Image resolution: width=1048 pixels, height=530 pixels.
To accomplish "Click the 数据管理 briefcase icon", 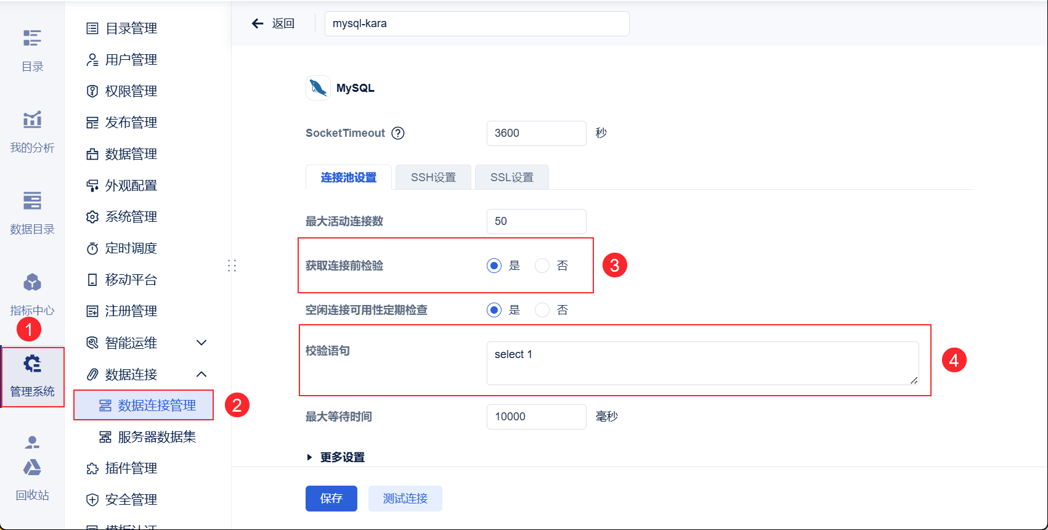I will (92, 154).
